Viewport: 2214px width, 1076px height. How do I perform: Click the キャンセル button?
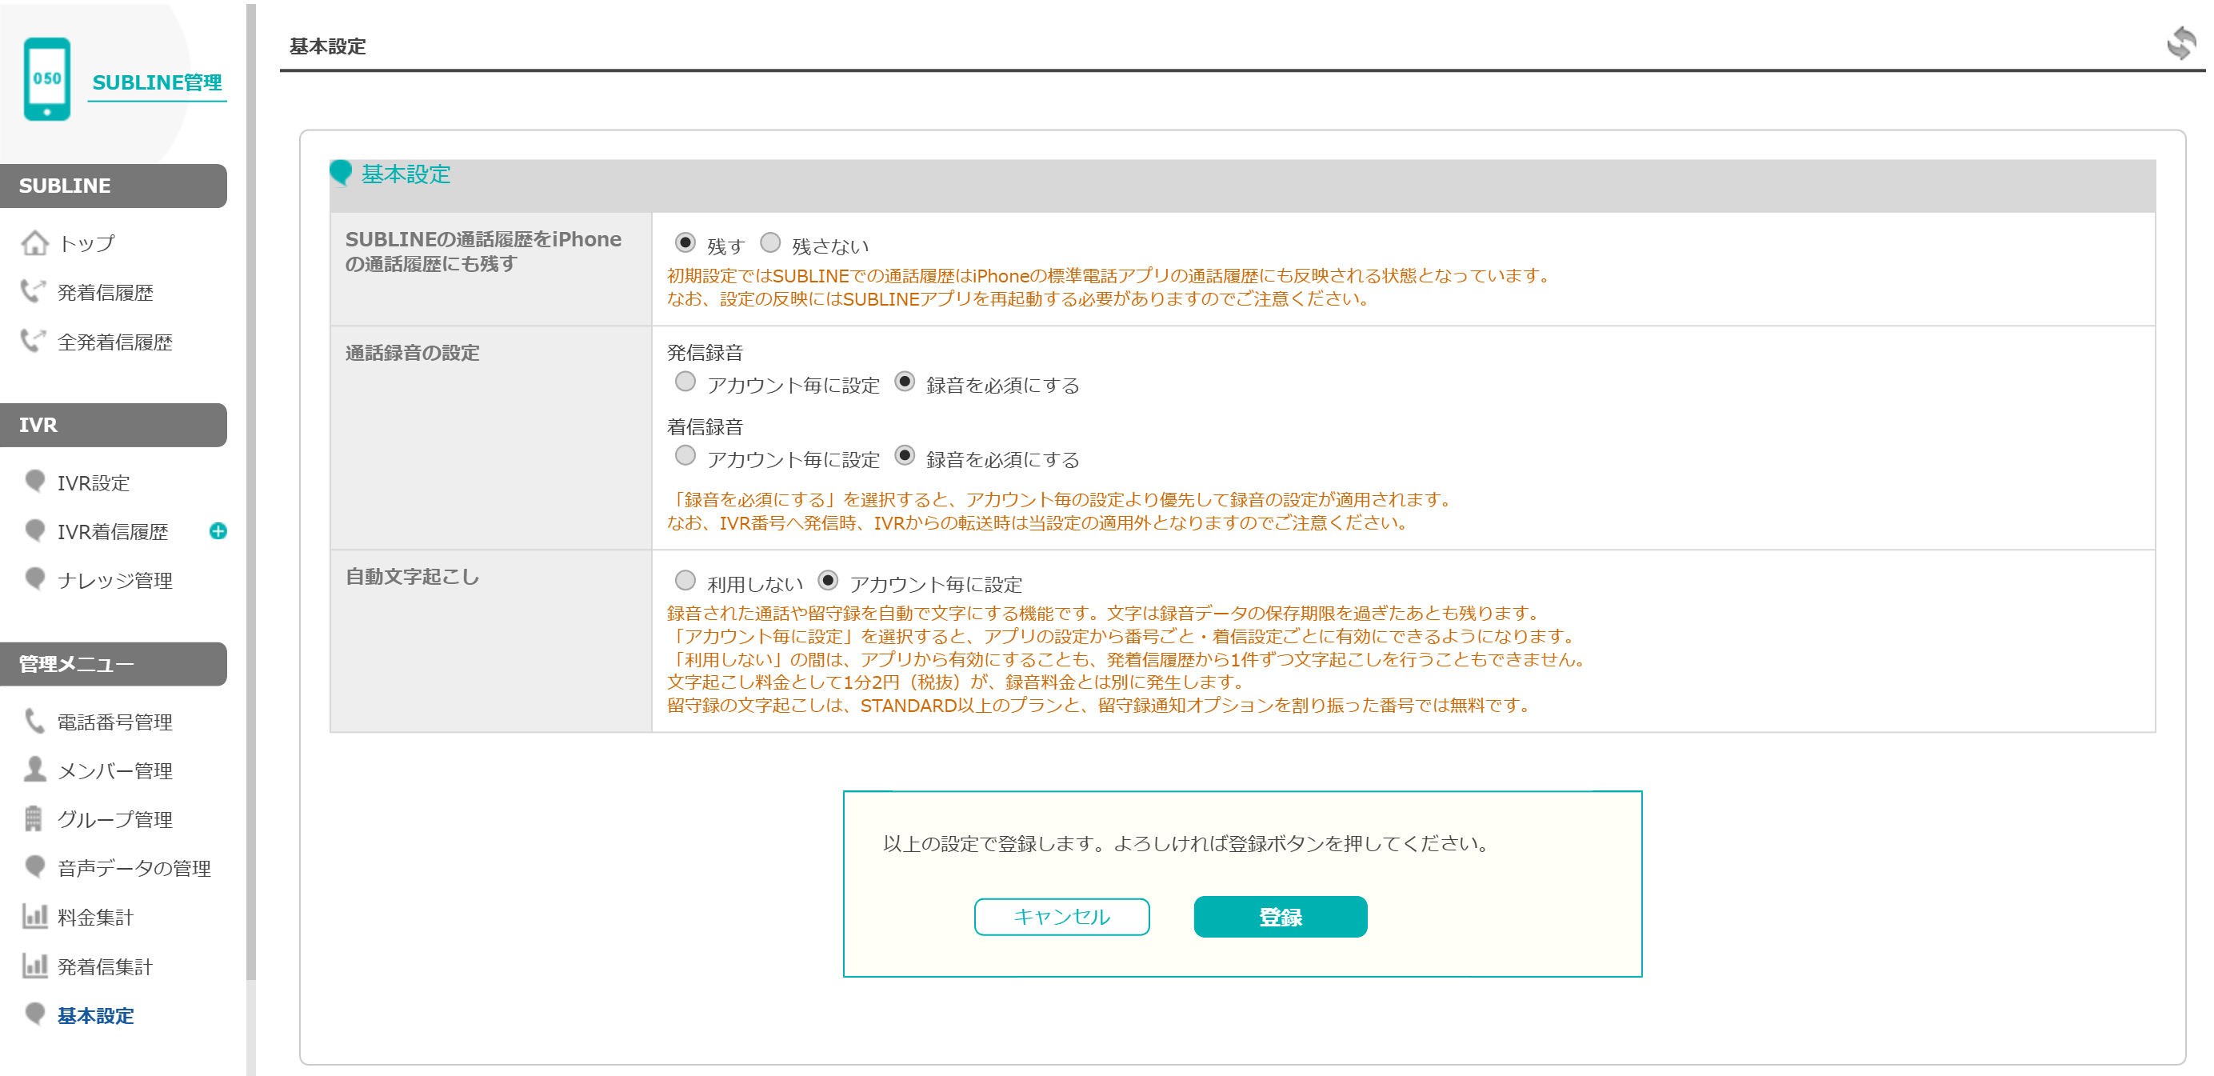[1061, 916]
